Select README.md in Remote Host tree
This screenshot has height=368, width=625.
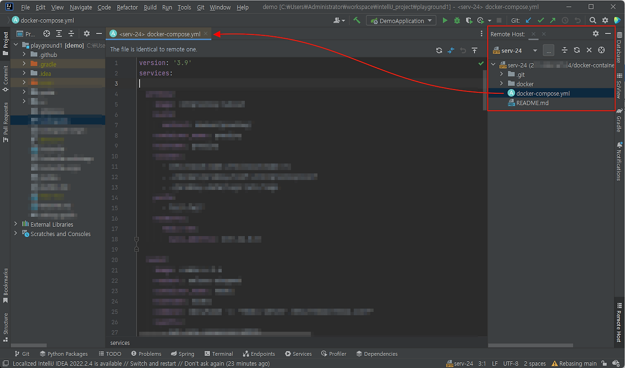(x=532, y=103)
